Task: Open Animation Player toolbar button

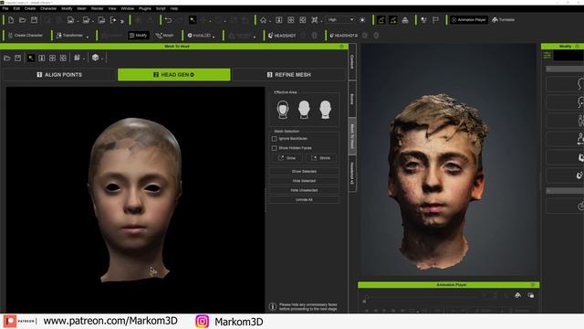Action: click(468, 20)
